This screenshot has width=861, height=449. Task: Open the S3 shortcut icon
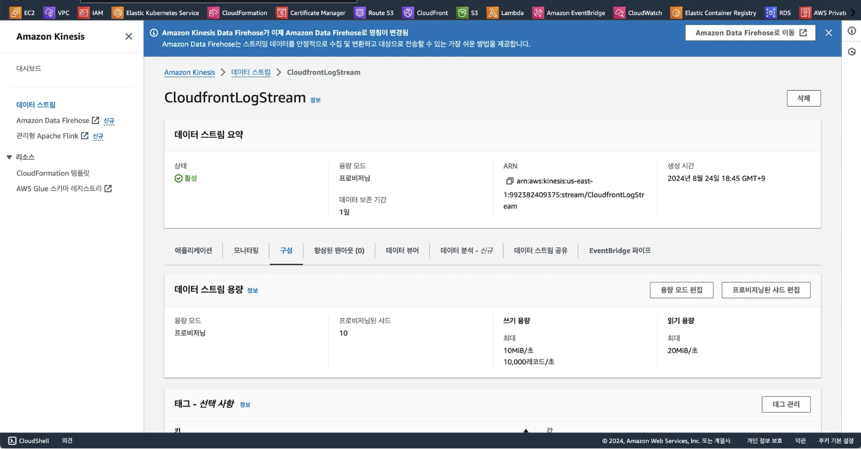tap(462, 12)
